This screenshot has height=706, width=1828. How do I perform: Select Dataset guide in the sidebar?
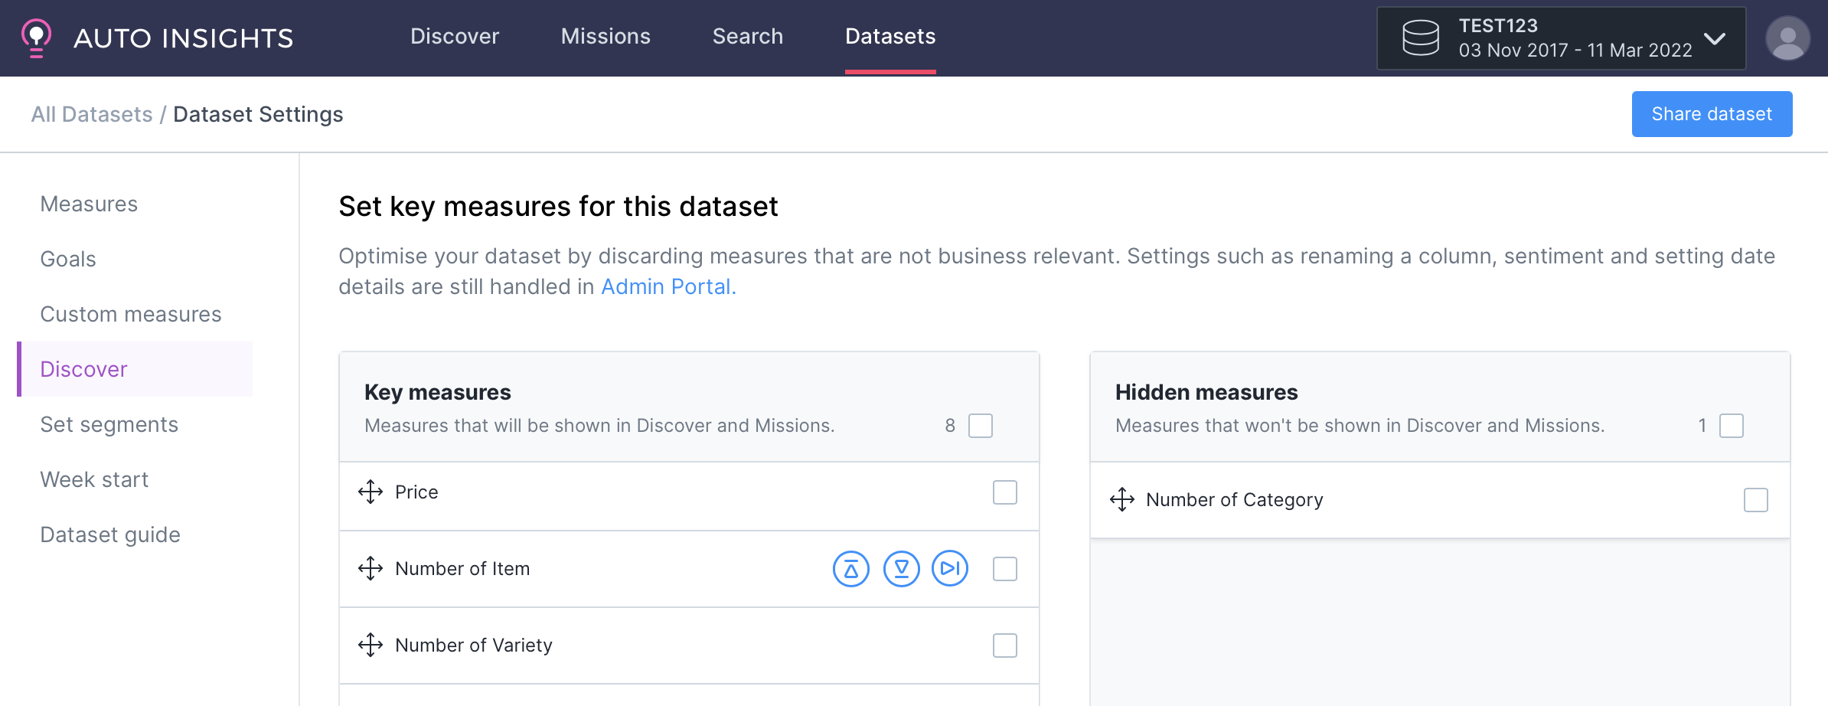(110, 534)
